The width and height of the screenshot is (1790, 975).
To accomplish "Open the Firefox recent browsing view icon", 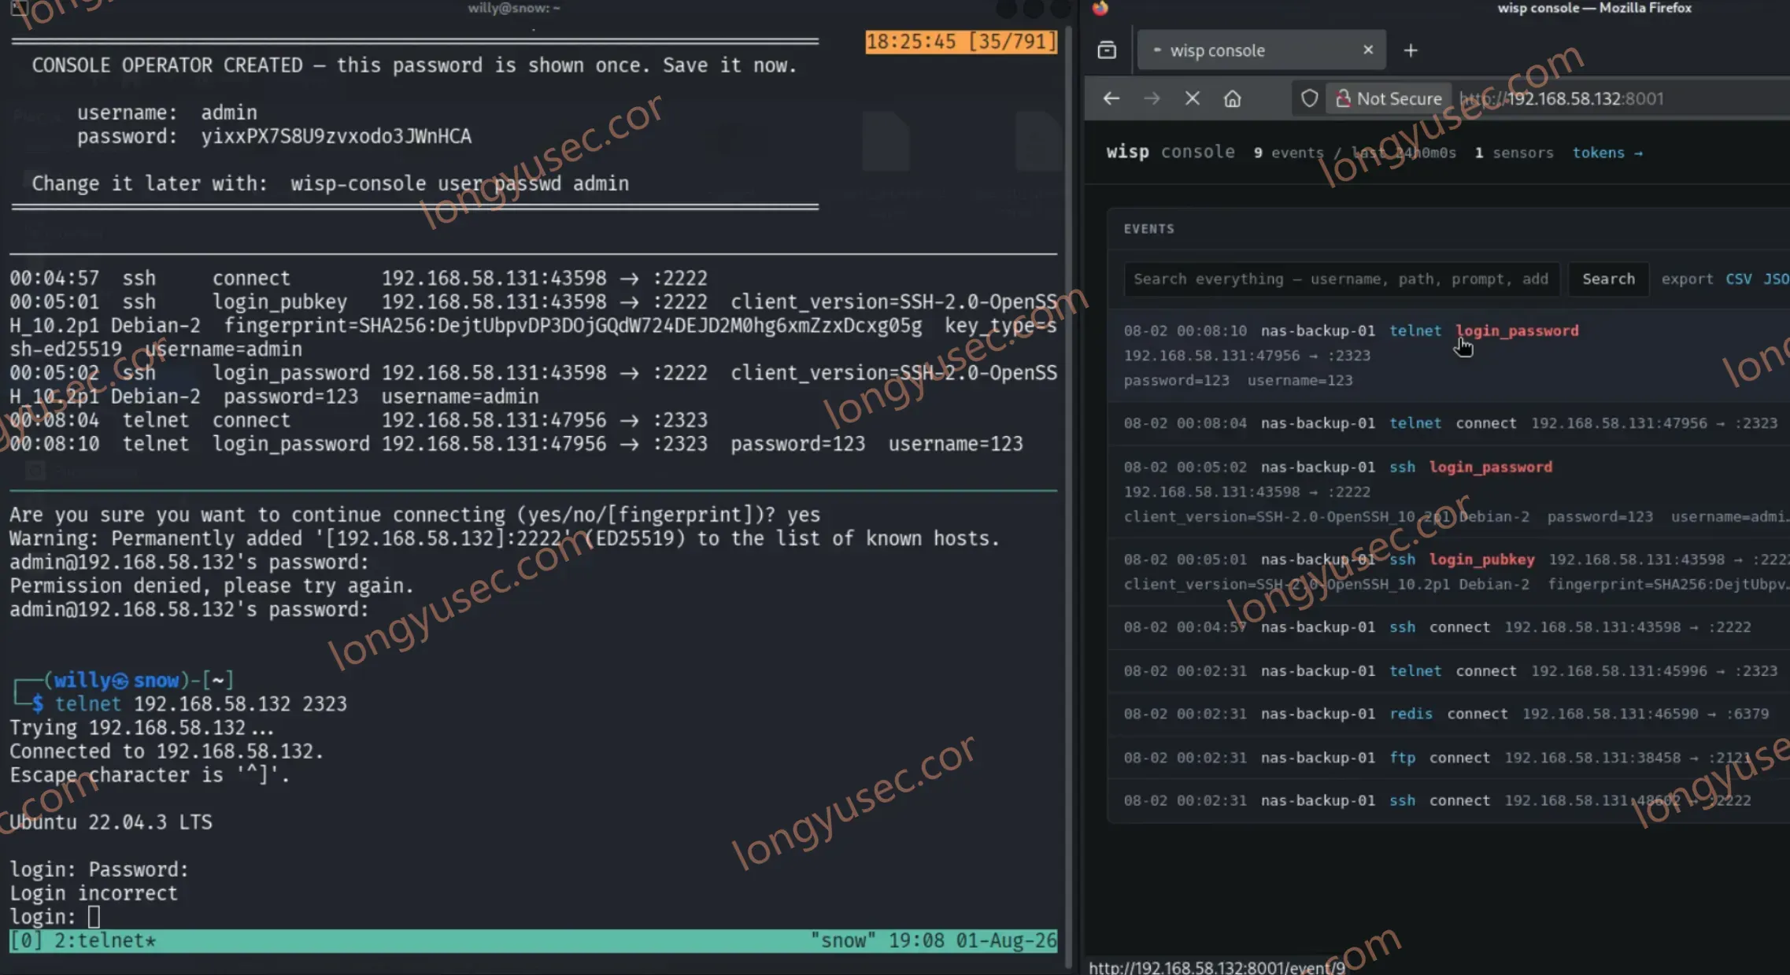I will (1107, 50).
